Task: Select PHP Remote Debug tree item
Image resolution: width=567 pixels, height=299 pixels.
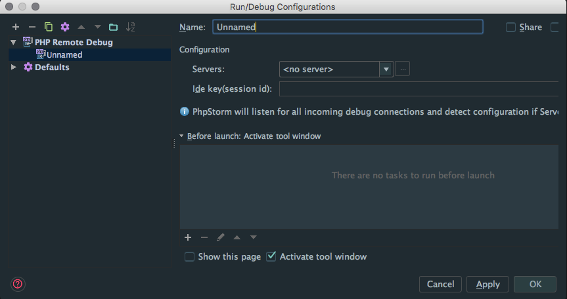Action: point(74,42)
